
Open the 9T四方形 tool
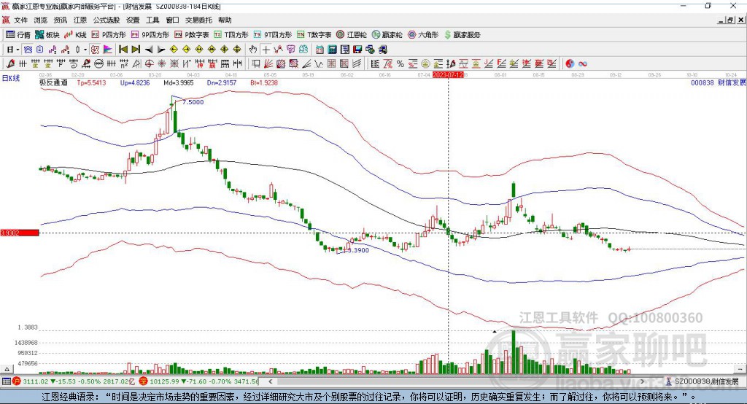(x=273, y=35)
